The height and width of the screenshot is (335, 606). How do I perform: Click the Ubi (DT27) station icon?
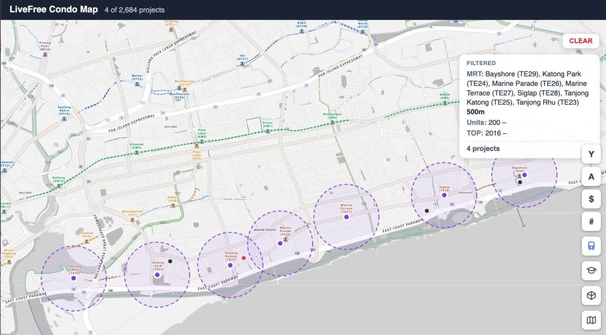click(x=242, y=64)
